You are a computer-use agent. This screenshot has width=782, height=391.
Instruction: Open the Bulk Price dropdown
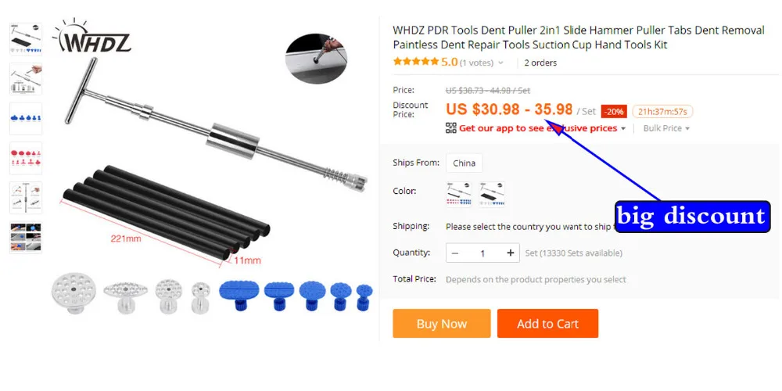666,128
